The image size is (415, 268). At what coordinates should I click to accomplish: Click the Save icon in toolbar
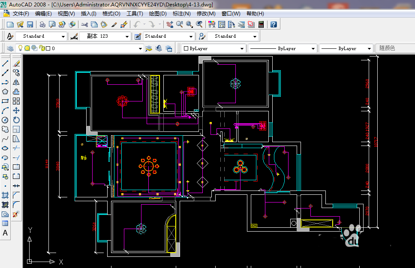tap(30, 24)
